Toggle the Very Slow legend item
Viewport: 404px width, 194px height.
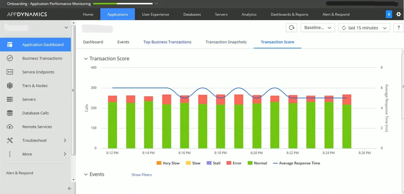pos(168,163)
